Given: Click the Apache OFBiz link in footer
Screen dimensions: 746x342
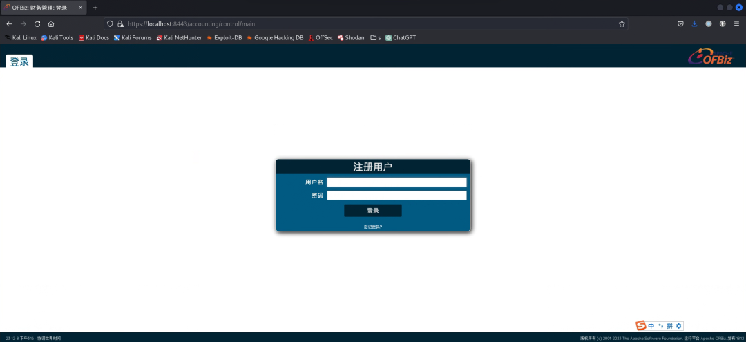Looking at the screenshot, I should pyautogui.click(x=714, y=338).
